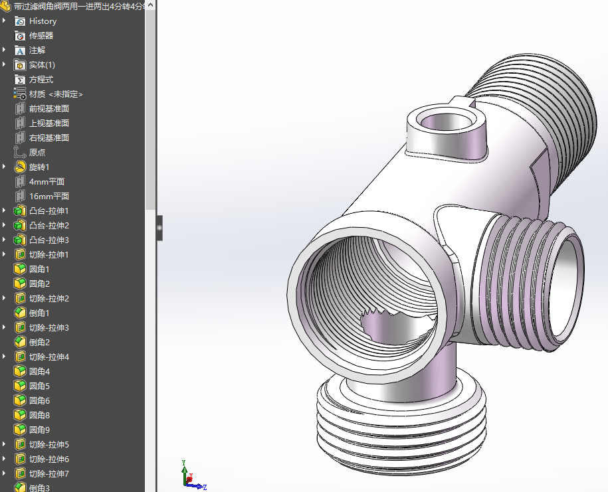Screen dimensions: 608x492
Task: Expand the 切除-拉伸7 feature
Action: point(4,473)
